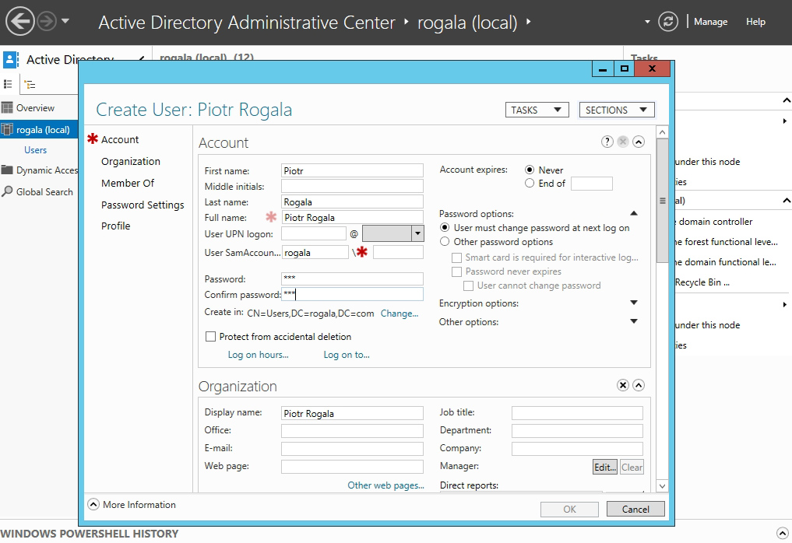This screenshot has height=543, width=792.
Task: Collapse Password options group
Action: 634,213
